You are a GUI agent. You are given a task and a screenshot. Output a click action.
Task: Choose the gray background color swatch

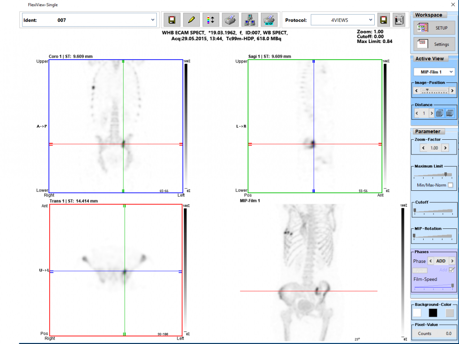click(450, 313)
